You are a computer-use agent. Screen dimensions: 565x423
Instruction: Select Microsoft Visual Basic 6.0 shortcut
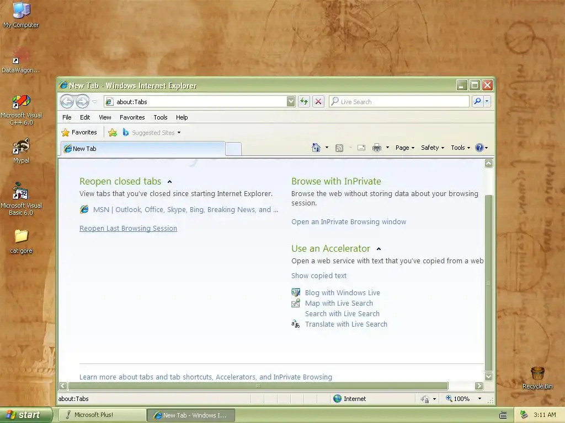coord(21,199)
